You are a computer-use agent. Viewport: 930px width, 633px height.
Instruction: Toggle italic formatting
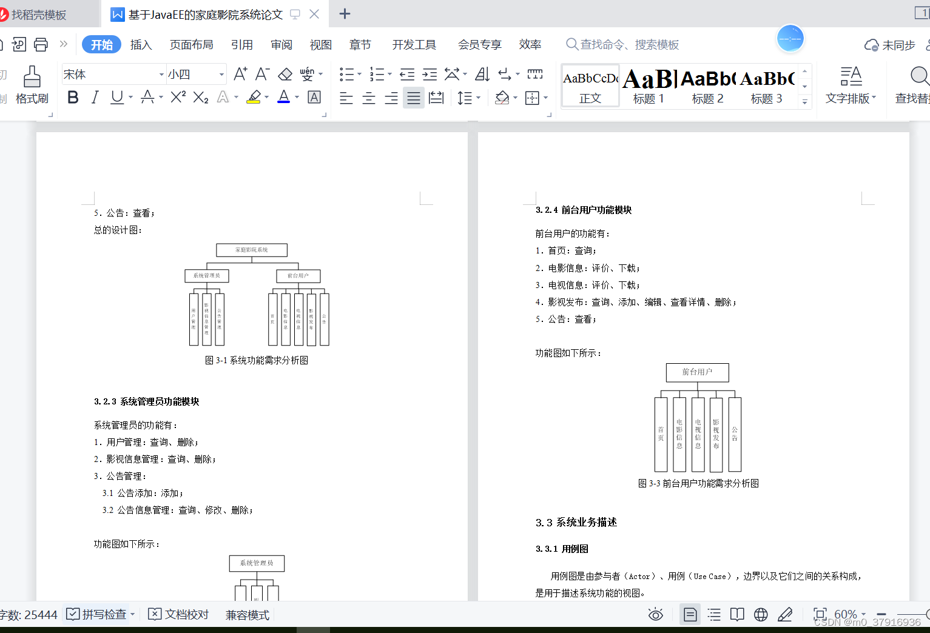(x=95, y=97)
